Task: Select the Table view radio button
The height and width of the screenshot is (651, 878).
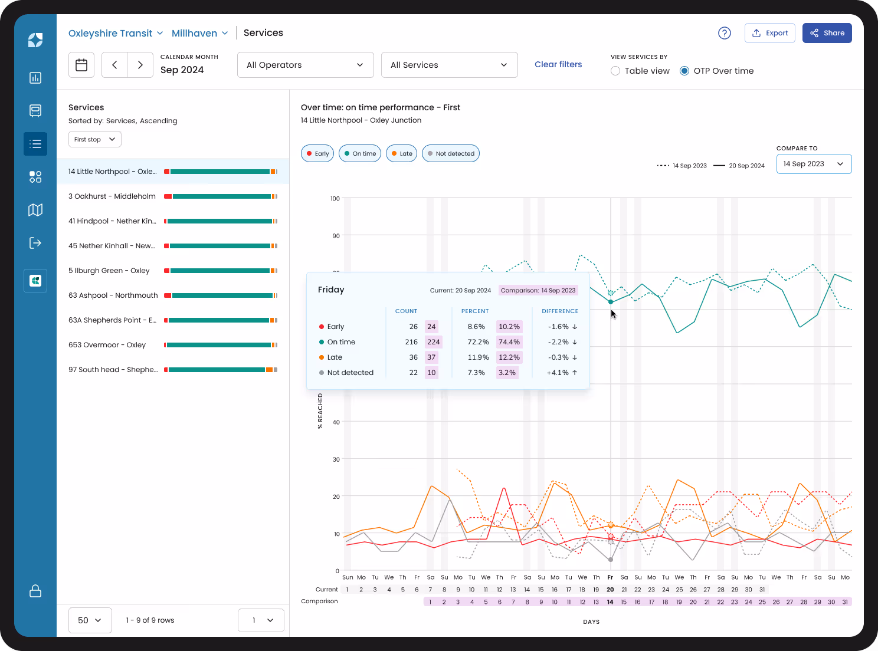Action: (615, 70)
